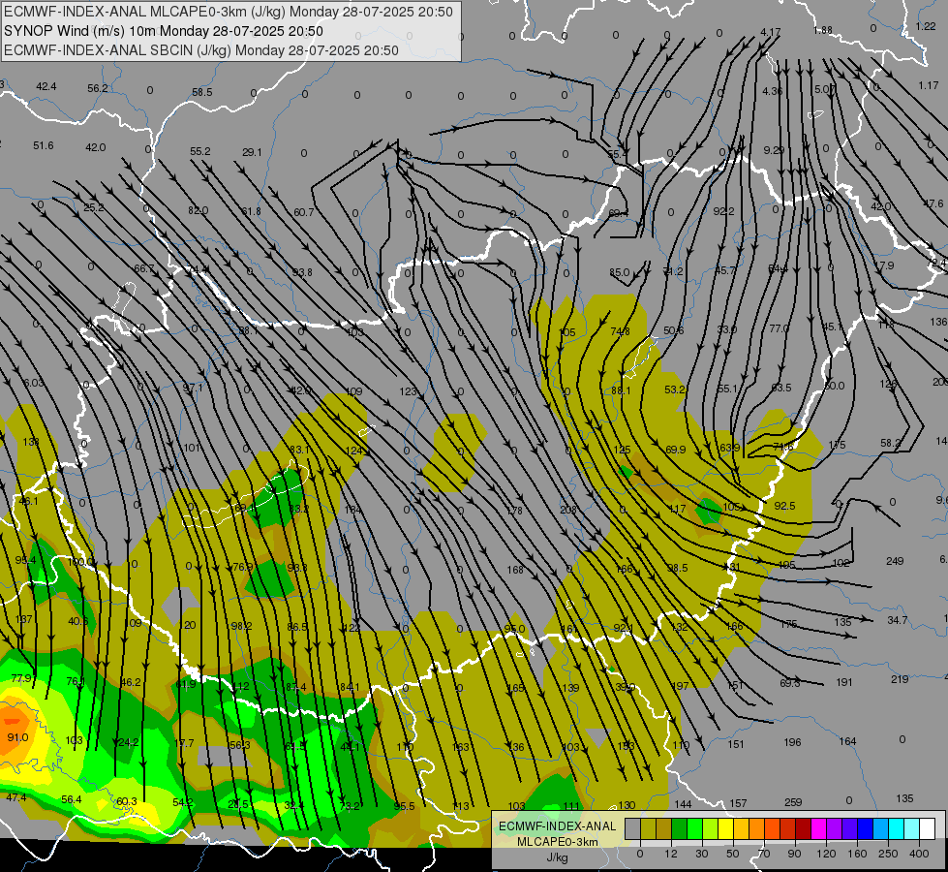
Task: Click the map value 60.3
Action: pyautogui.click(x=126, y=801)
